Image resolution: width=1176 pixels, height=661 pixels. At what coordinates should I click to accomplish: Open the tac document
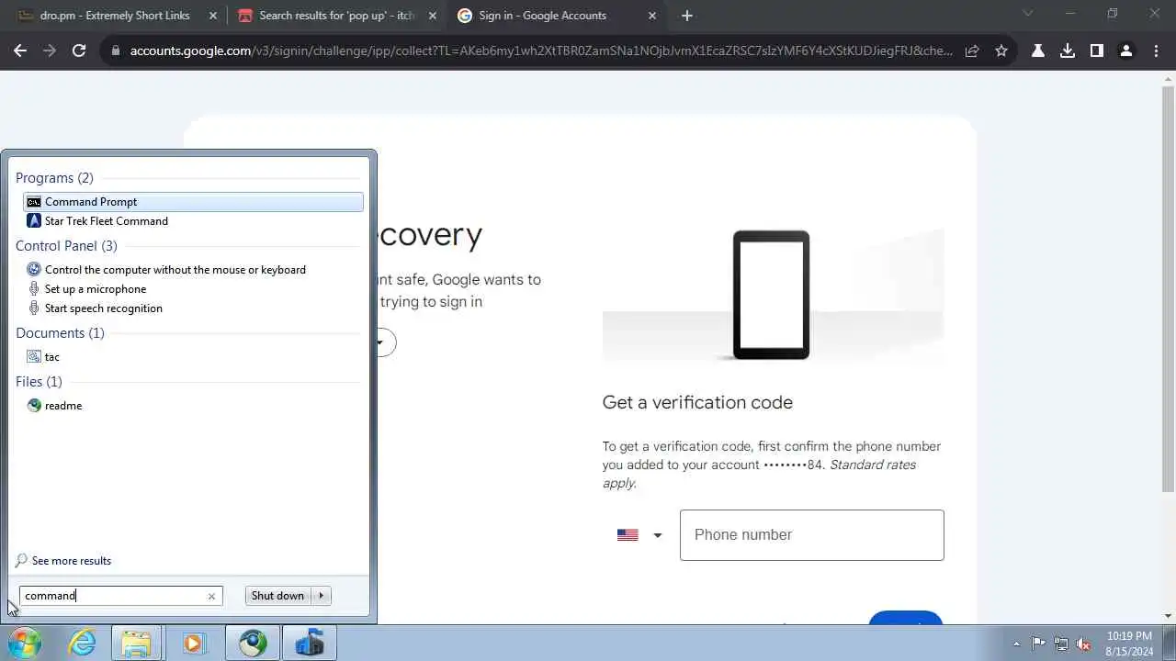click(43, 357)
